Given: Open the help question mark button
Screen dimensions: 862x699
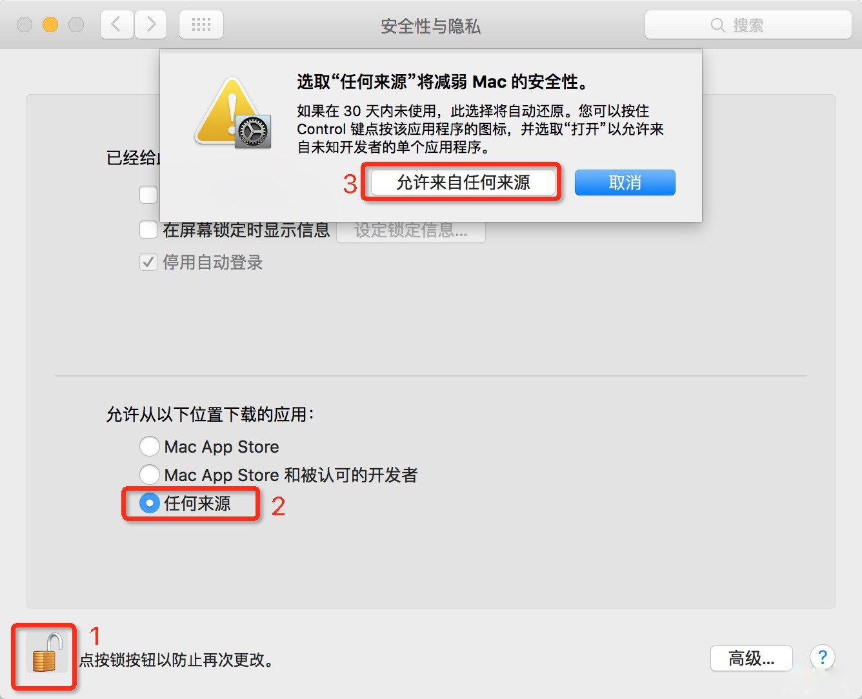Looking at the screenshot, I should tap(823, 657).
